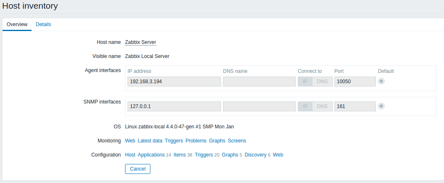This screenshot has height=183, width=444.
Task: Click the Visible name label
Action: click(x=107, y=56)
